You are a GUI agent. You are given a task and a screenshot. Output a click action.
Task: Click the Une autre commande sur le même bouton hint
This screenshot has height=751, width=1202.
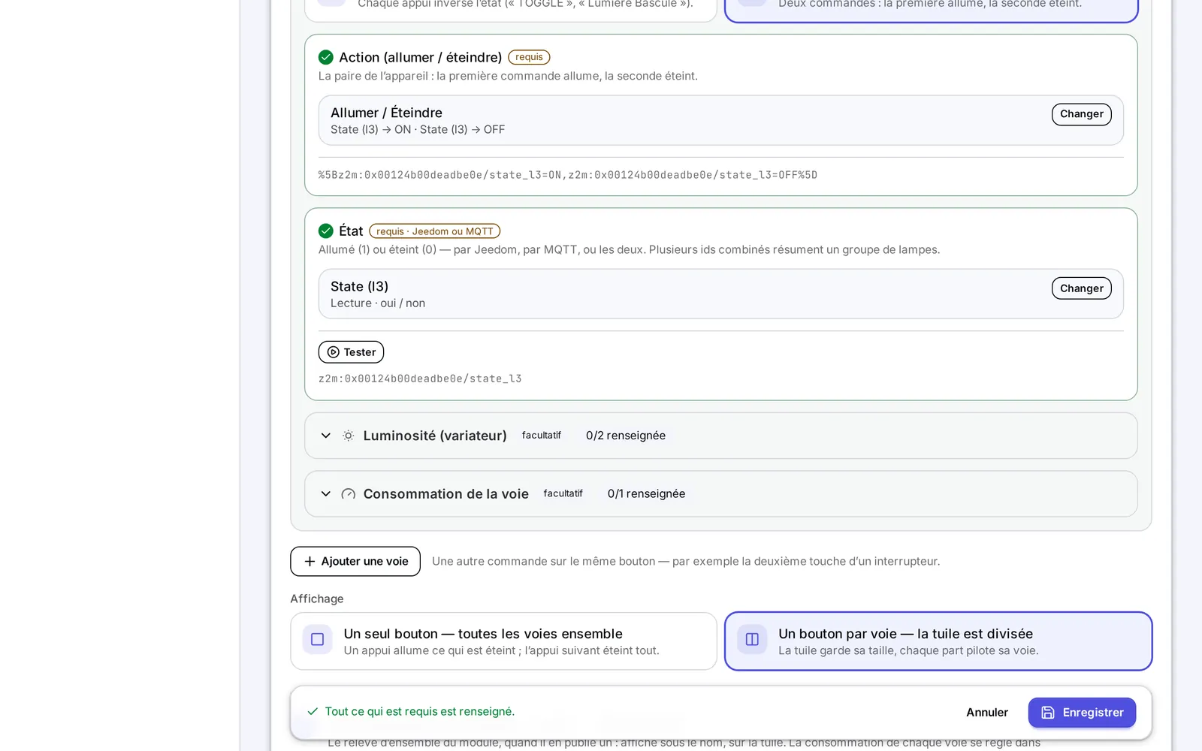coord(686,562)
